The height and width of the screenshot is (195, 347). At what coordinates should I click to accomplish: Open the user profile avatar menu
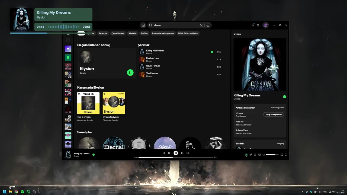pyautogui.click(x=266, y=25)
